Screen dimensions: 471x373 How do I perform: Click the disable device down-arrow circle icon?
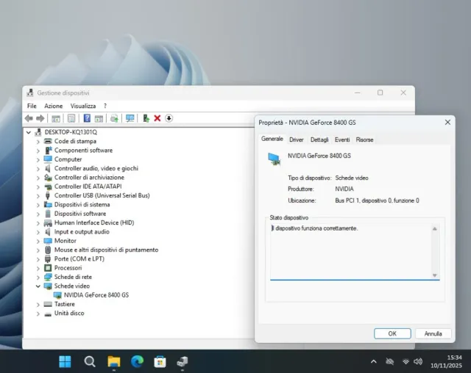pyautogui.click(x=169, y=118)
